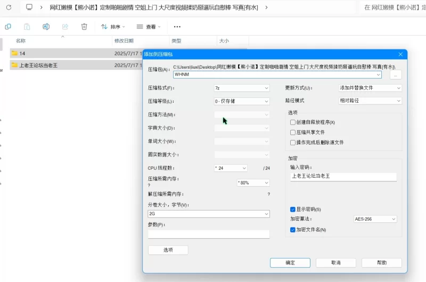Viewport: 426px width, 282px height.
Task: Open the 压缩格式 dropdown showing 7z
Action: [x=242, y=88]
